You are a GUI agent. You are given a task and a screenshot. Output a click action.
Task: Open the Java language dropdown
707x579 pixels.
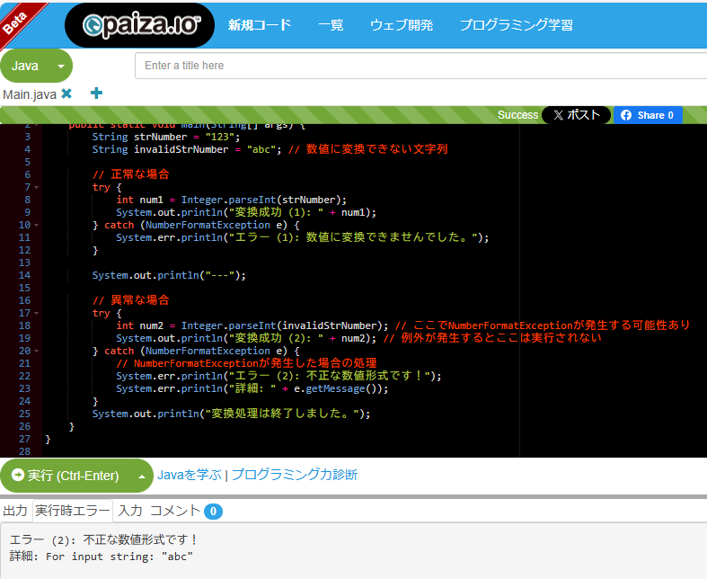tap(37, 66)
